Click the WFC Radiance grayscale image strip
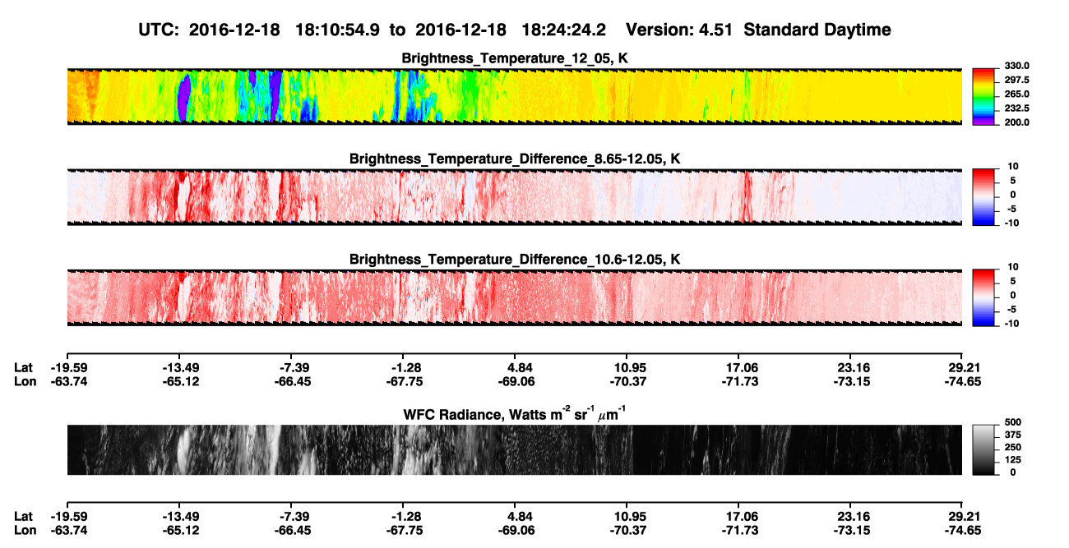Viewport: 1069px width, 548px height. point(514,449)
